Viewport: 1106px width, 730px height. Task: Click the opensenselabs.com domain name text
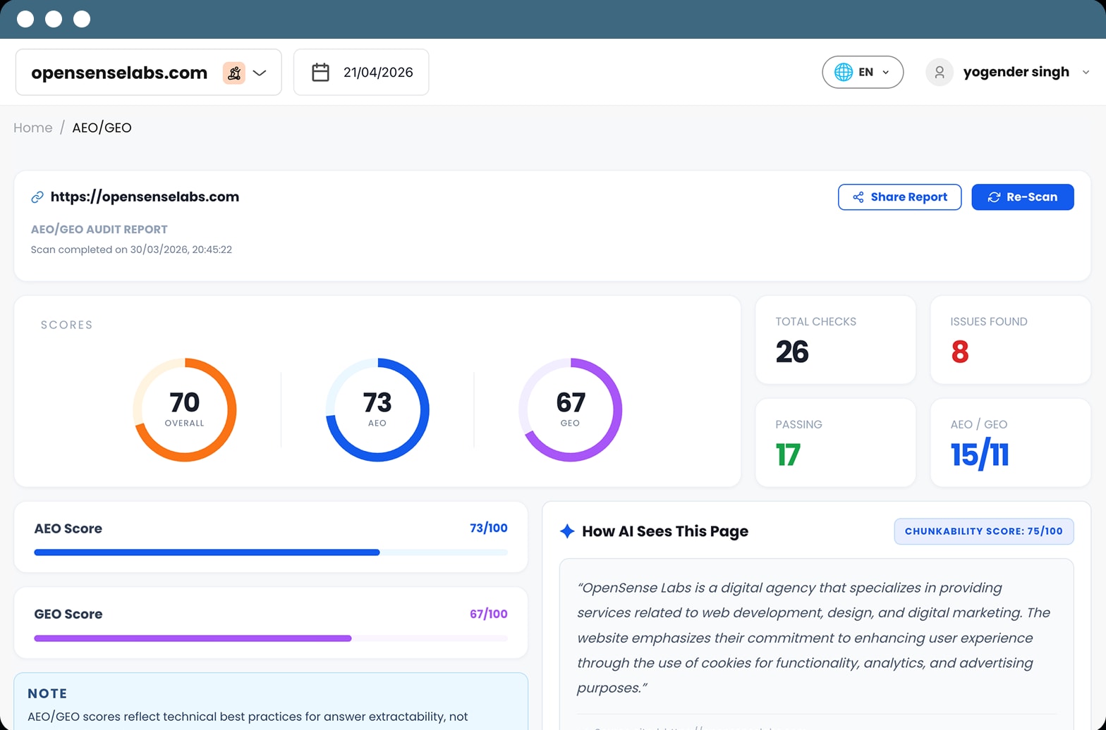coord(119,73)
